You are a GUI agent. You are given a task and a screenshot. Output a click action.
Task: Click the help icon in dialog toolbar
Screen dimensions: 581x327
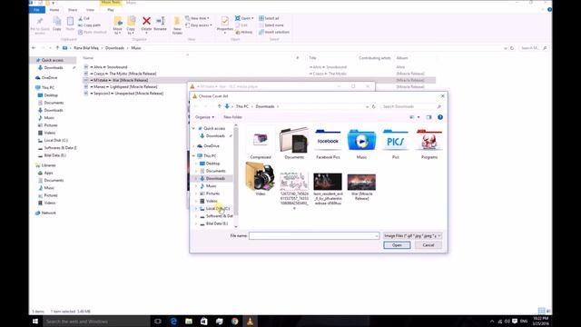tap(440, 117)
